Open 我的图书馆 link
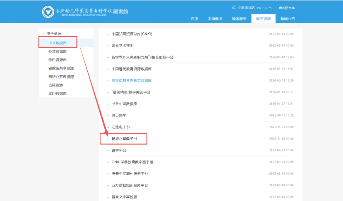This screenshot has width=343, height=201. click(x=286, y=8)
